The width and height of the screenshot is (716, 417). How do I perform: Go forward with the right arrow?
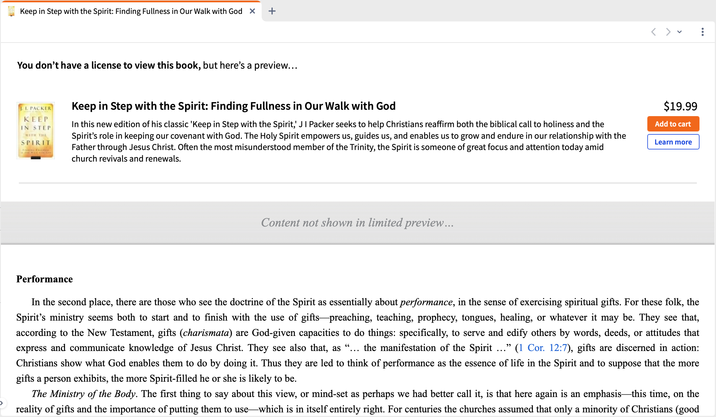click(x=668, y=32)
